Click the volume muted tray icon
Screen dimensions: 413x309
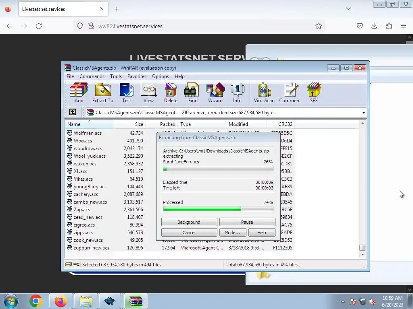pyautogui.click(x=372, y=301)
